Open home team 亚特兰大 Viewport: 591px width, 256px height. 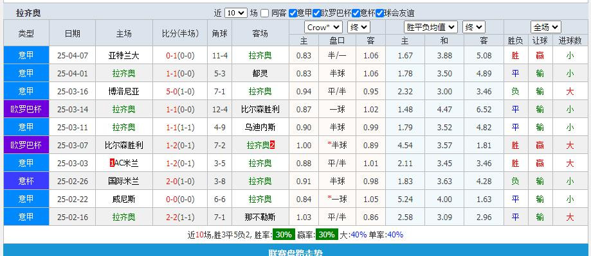coord(123,56)
